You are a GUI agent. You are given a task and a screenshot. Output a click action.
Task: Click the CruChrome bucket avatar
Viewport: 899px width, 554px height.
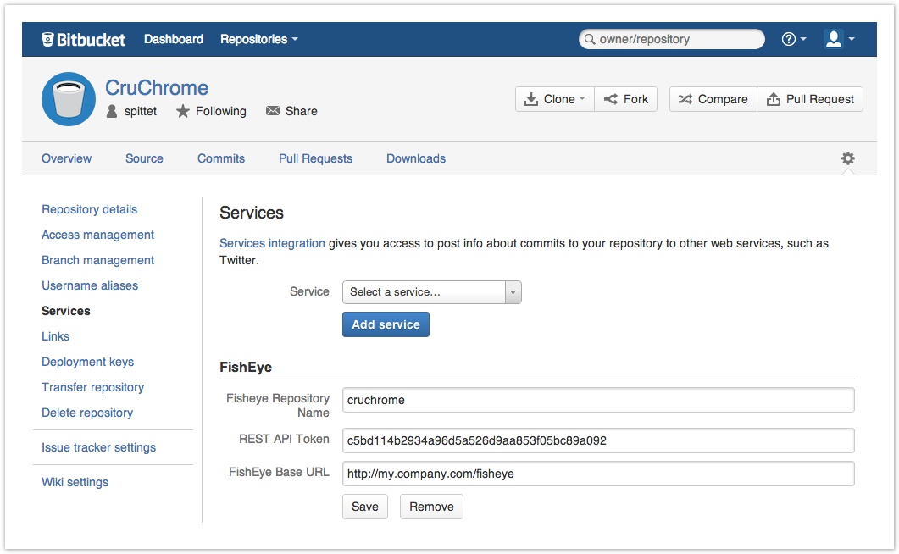(x=68, y=99)
